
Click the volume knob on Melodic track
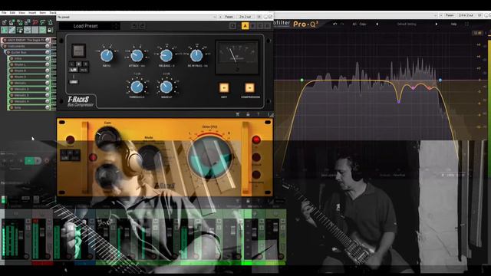pyautogui.click(x=48, y=83)
